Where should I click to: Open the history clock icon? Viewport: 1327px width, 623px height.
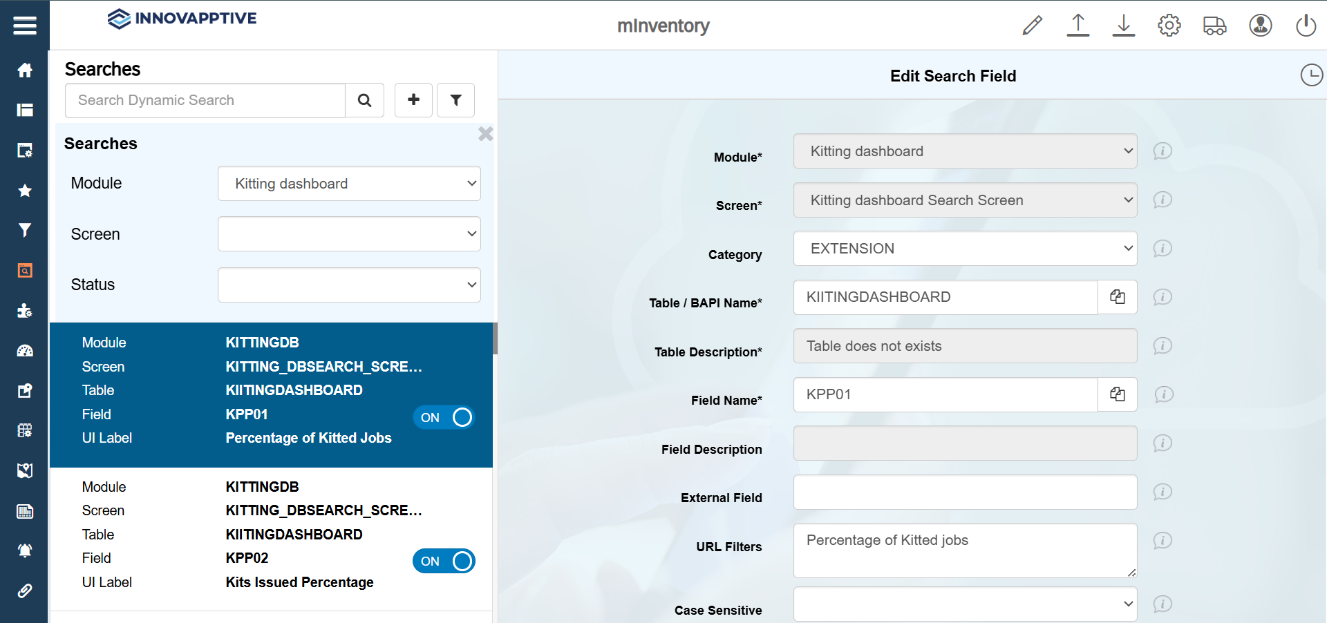(1311, 75)
